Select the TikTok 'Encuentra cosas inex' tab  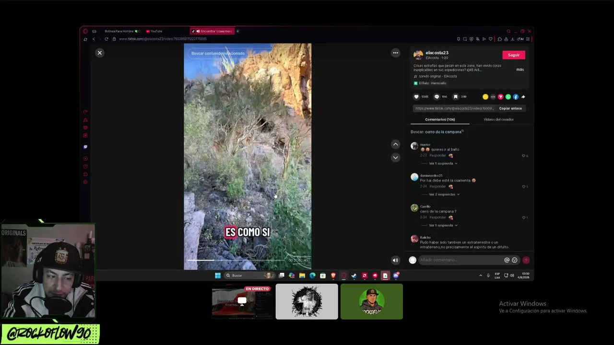[213, 31]
